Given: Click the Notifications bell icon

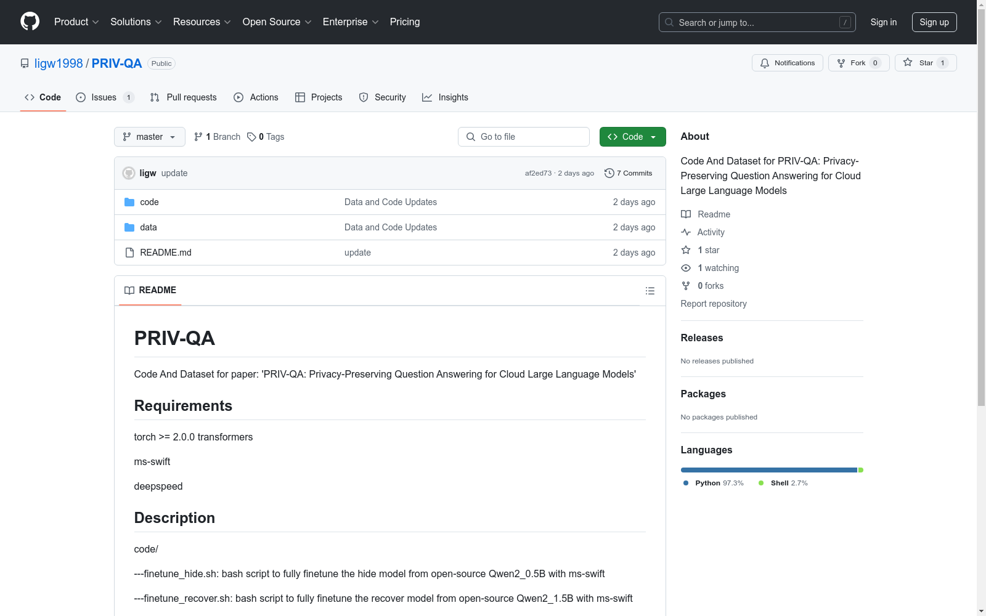Looking at the screenshot, I should pos(765,63).
